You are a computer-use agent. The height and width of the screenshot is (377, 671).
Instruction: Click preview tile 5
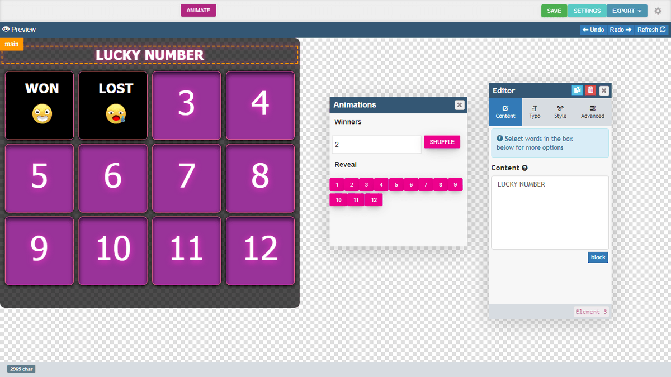(x=39, y=178)
